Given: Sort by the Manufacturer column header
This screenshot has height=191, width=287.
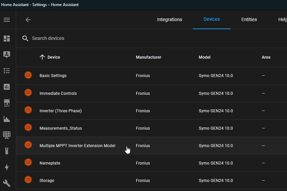Looking at the screenshot, I should coord(148,57).
